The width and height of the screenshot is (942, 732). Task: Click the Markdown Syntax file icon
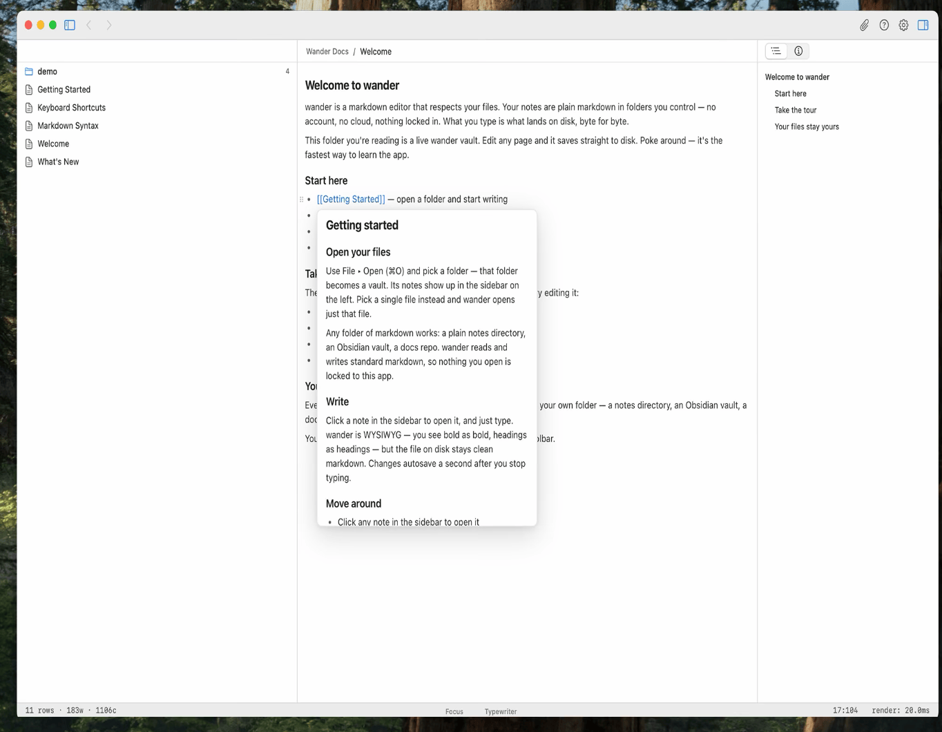[29, 126]
